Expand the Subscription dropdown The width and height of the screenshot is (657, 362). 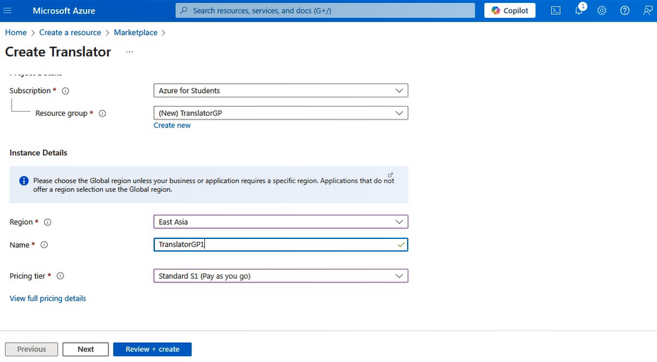(280, 90)
